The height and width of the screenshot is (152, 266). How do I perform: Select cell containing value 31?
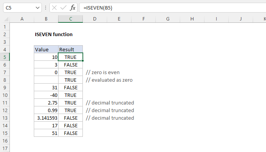46,87
